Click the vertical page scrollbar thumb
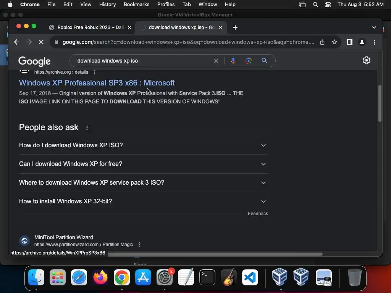Image resolution: width=391 pixels, height=293 pixels. tap(380, 103)
